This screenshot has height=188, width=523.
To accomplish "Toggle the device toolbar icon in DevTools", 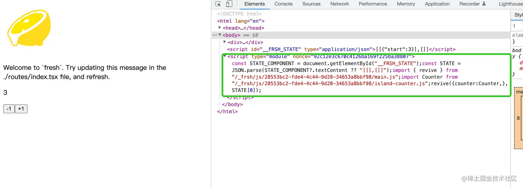I will coord(229,4).
